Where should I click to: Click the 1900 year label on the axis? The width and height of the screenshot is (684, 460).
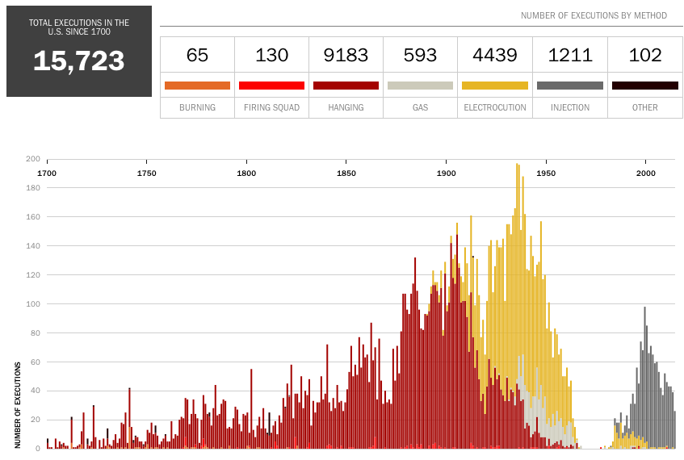446,174
